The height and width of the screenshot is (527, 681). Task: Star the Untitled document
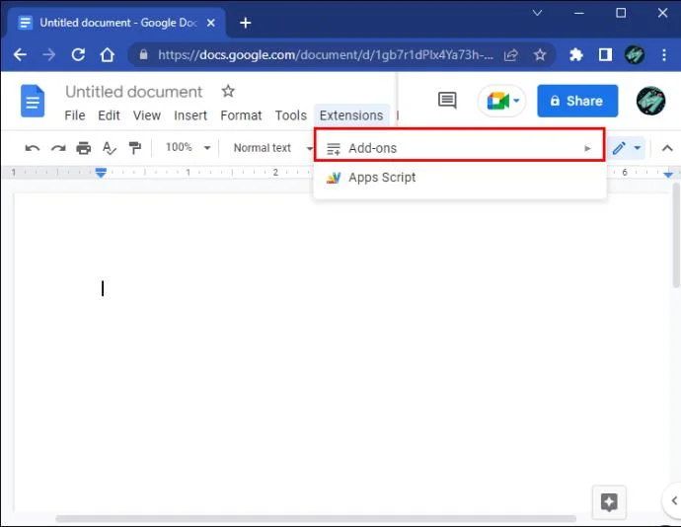pyautogui.click(x=228, y=91)
